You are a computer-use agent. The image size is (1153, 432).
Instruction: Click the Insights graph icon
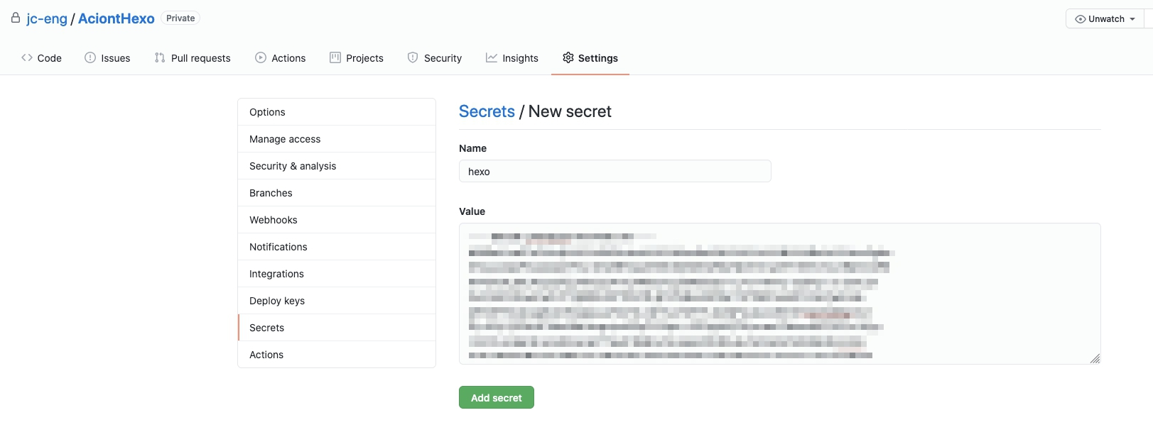(492, 57)
